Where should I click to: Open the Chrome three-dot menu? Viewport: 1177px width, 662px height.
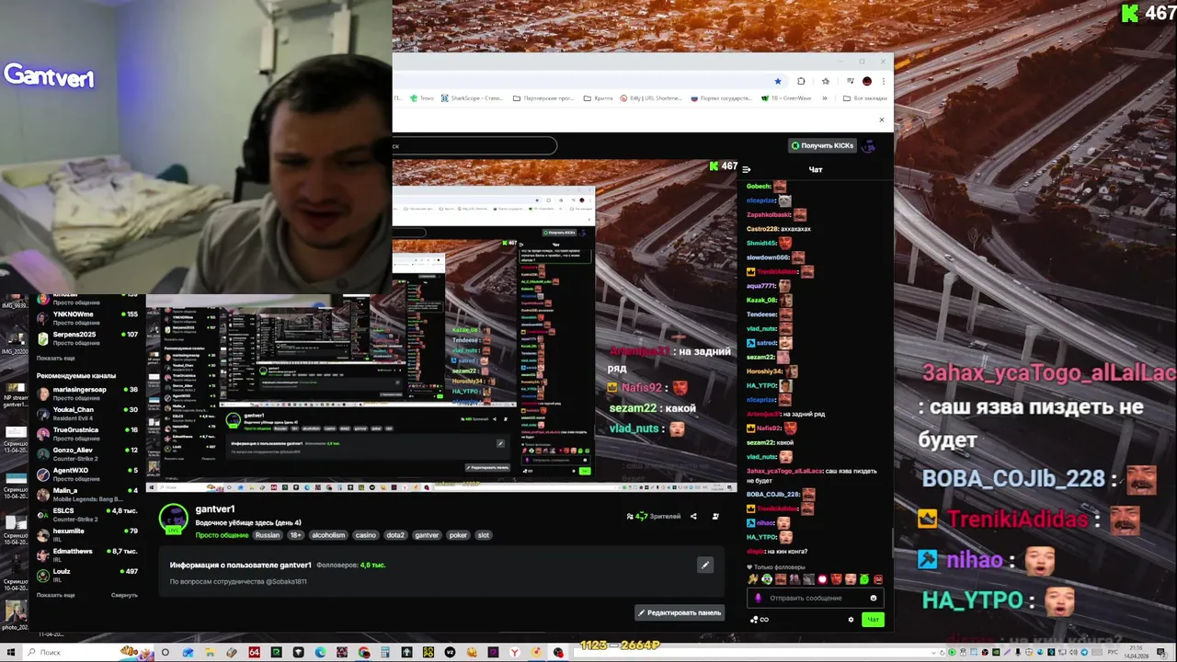click(x=883, y=81)
